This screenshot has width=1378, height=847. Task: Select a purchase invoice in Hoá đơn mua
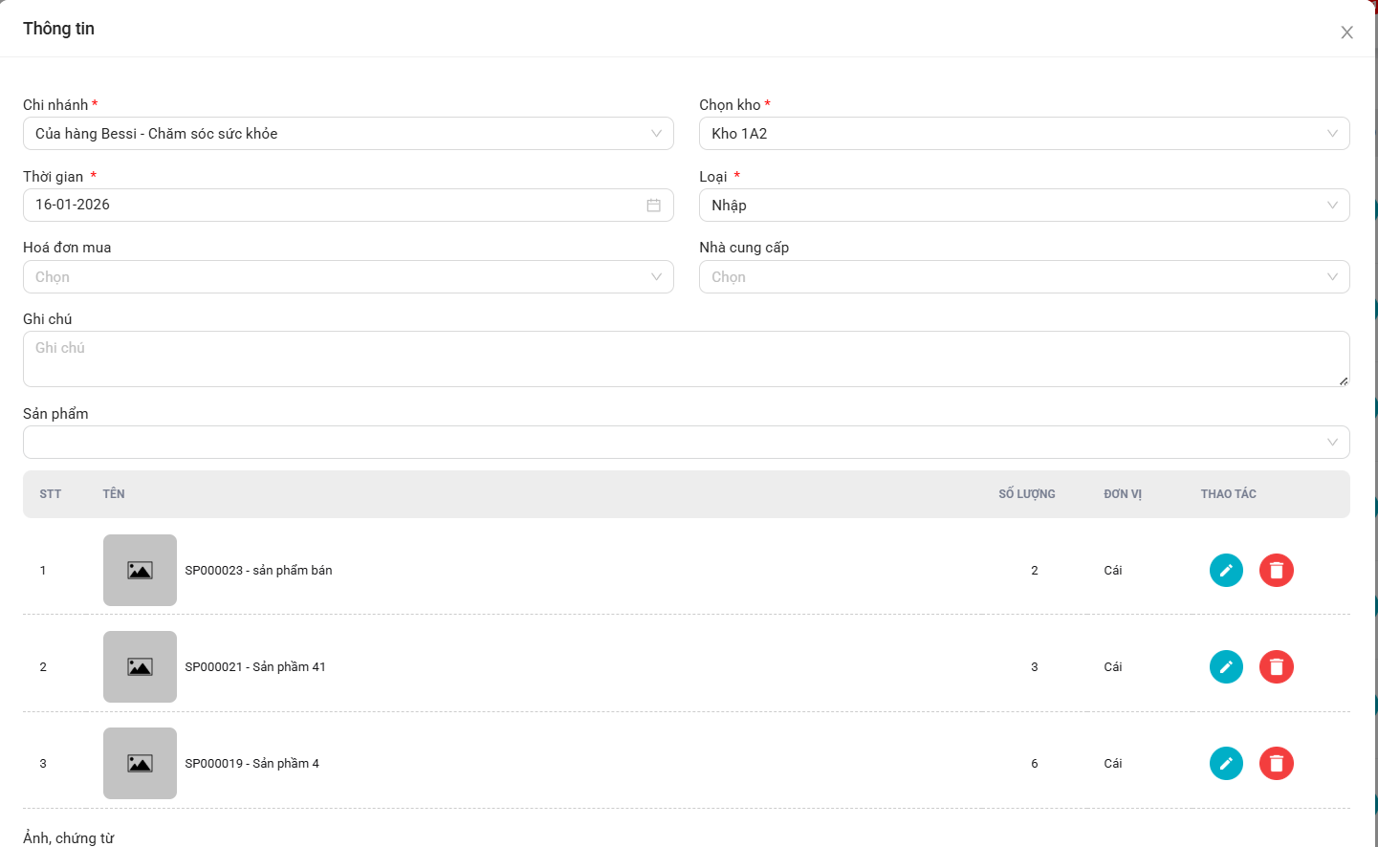pos(348,277)
